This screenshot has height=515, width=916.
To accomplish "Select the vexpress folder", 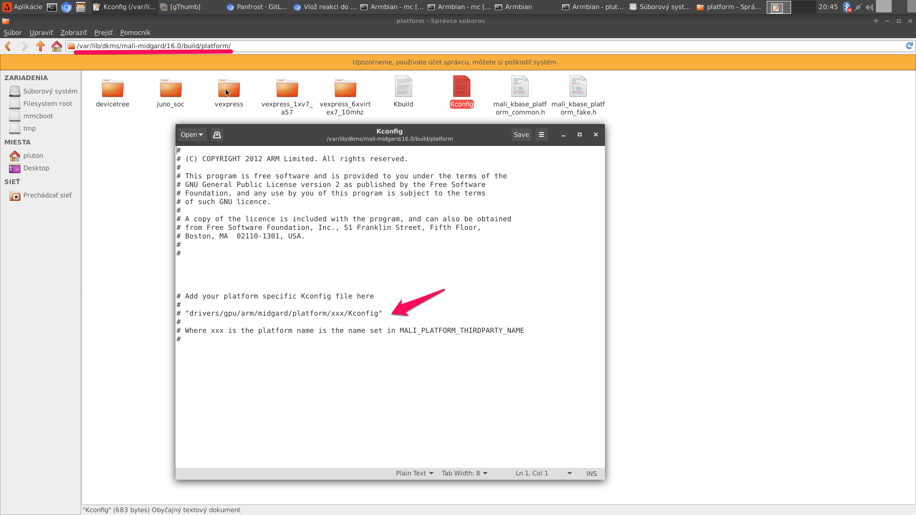I will 229,93.
